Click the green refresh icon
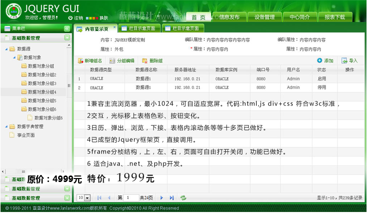Screen dimensions: 368x213 pos(183,198)
